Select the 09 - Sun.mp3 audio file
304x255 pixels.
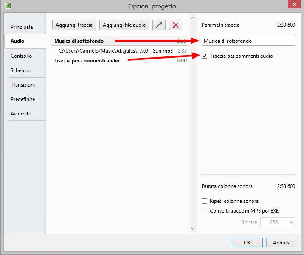(116, 51)
